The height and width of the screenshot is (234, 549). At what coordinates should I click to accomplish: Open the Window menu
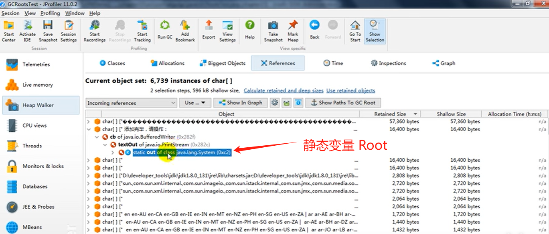[75, 13]
